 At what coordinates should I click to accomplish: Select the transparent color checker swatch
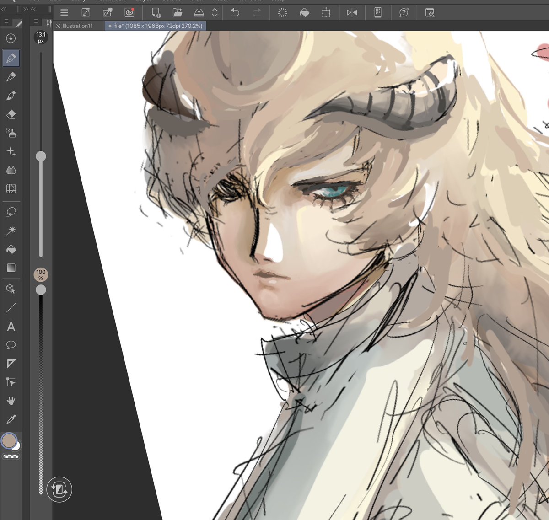pyautogui.click(x=11, y=456)
